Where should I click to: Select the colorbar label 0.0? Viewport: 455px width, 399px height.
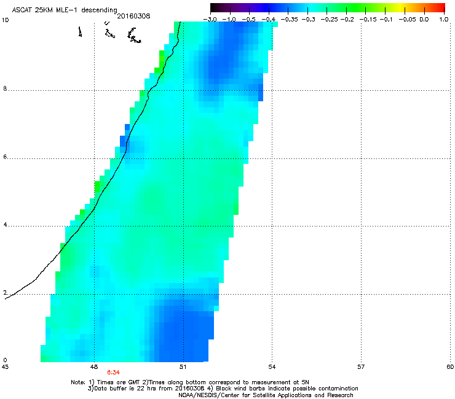(424, 20)
